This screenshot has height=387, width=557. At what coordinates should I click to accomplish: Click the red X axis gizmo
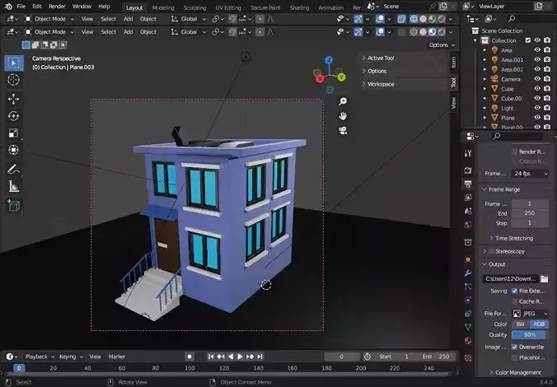[x=320, y=78]
